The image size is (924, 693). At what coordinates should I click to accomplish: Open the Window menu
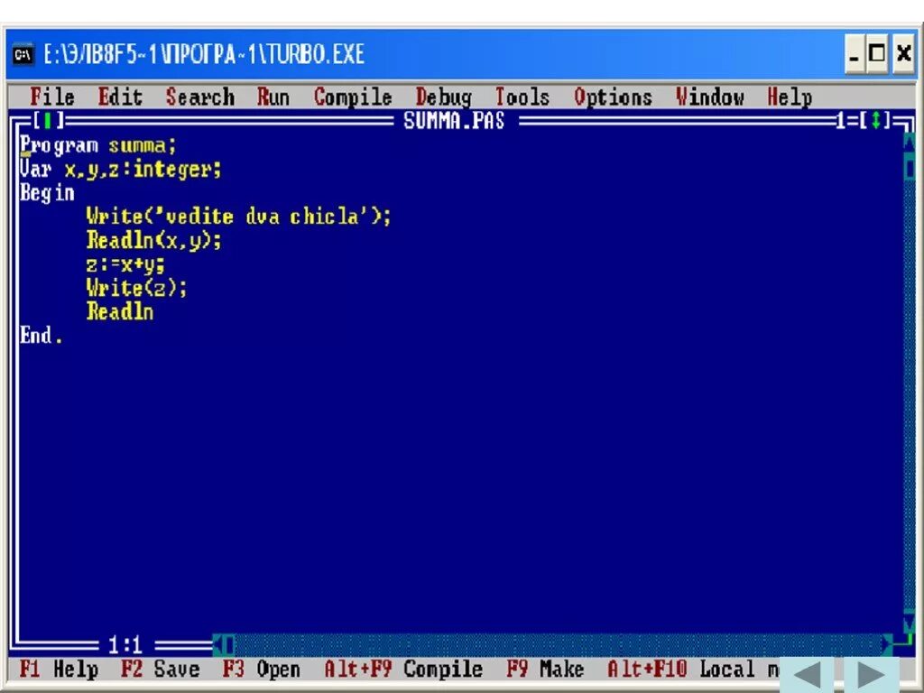click(709, 97)
